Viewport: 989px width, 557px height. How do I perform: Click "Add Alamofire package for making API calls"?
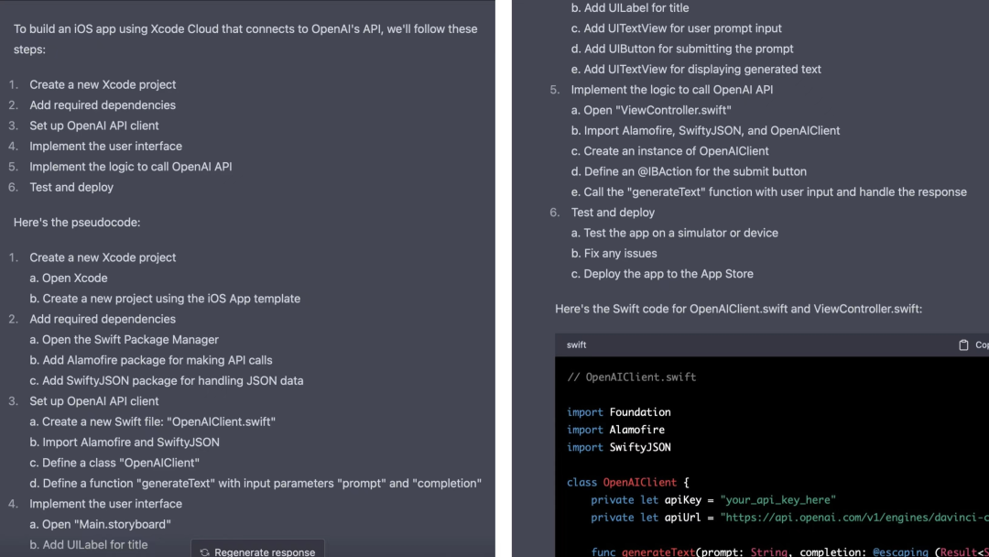[157, 360]
